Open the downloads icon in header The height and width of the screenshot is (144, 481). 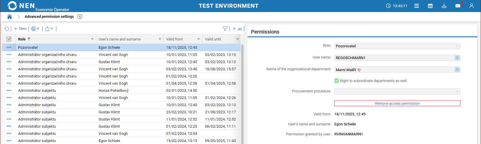444,6
